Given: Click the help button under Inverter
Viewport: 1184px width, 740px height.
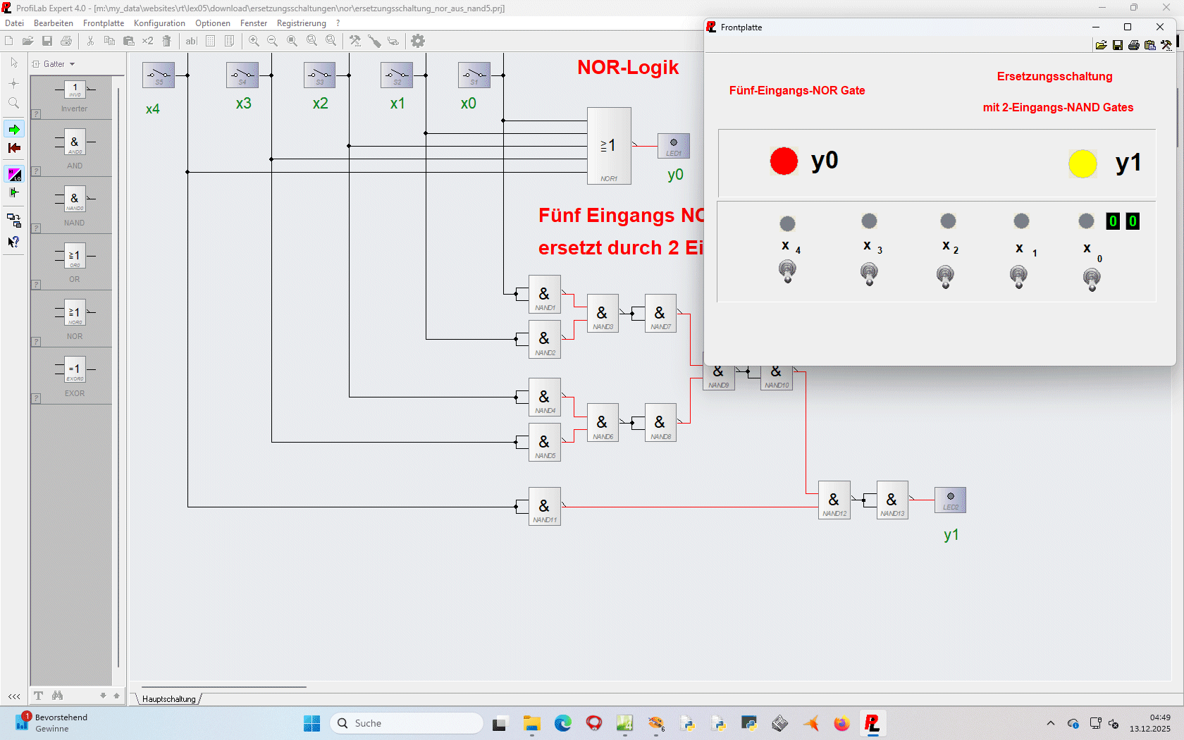Looking at the screenshot, I should coord(36,114).
